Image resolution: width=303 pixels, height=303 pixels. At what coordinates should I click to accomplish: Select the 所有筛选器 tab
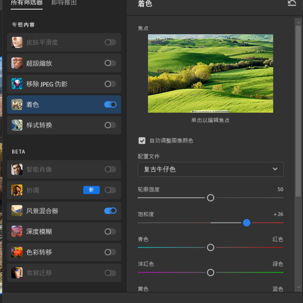coord(27,3)
